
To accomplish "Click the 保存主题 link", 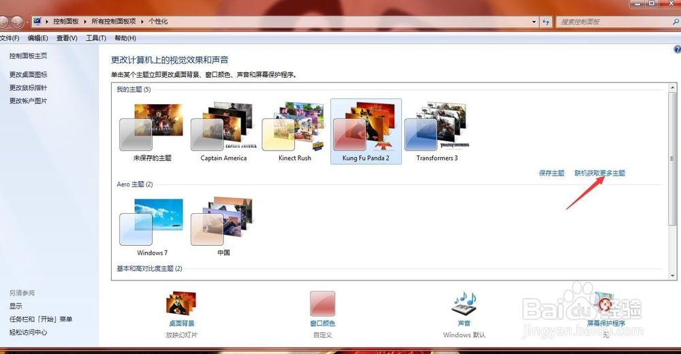I will point(552,173).
